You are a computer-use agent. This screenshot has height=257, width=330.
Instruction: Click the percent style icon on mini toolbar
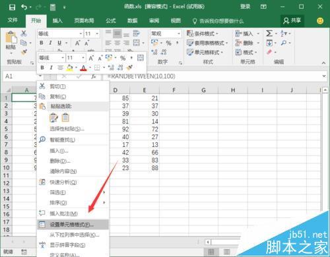(x=123, y=58)
